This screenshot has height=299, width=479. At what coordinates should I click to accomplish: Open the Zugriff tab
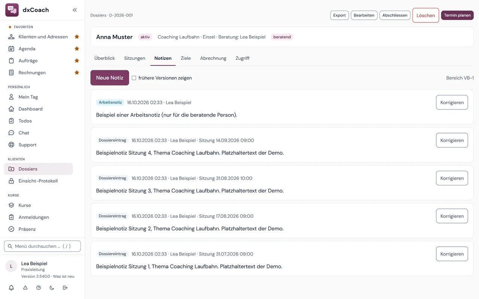coord(242,58)
